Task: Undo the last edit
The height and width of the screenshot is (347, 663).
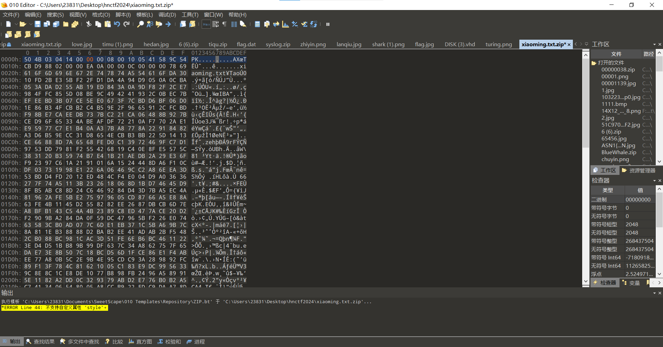Action: click(117, 24)
